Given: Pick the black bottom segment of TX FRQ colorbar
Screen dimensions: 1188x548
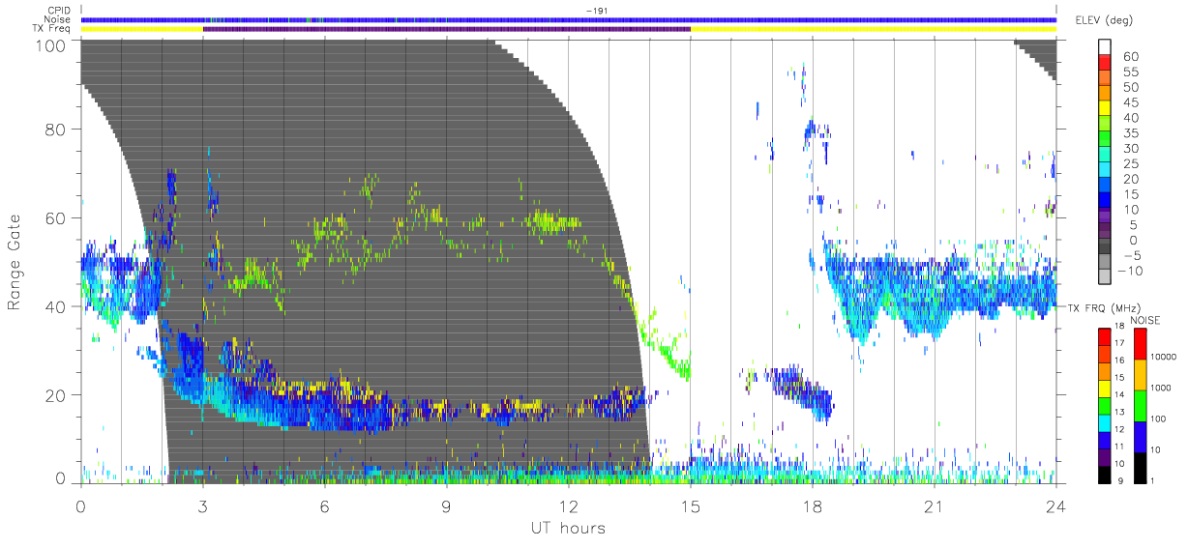Looking at the screenshot, I should pyautogui.click(x=1105, y=474).
